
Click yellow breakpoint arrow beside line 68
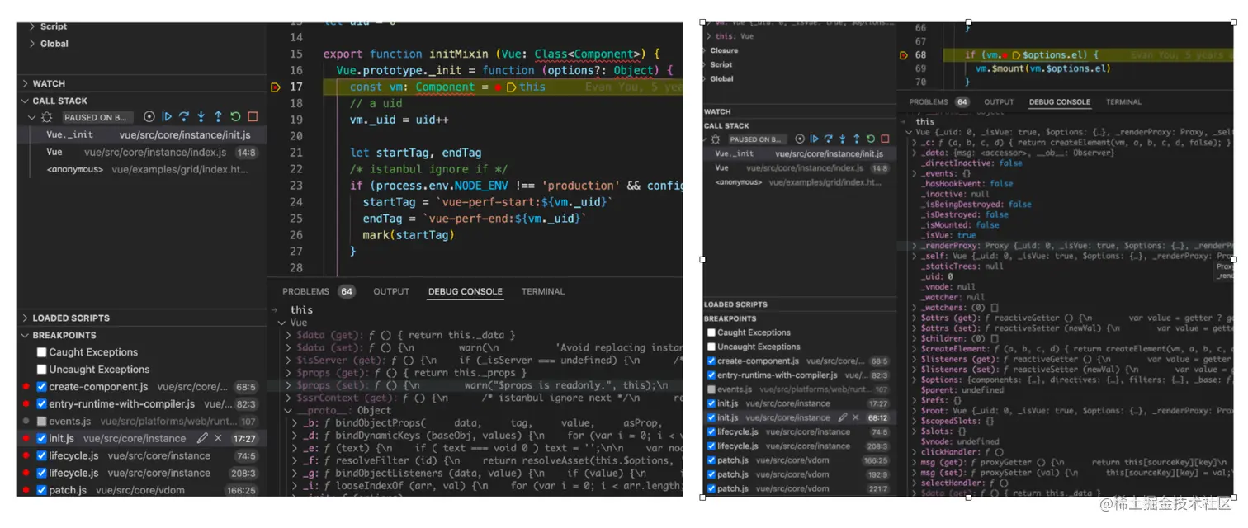click(x=904, y=55)
